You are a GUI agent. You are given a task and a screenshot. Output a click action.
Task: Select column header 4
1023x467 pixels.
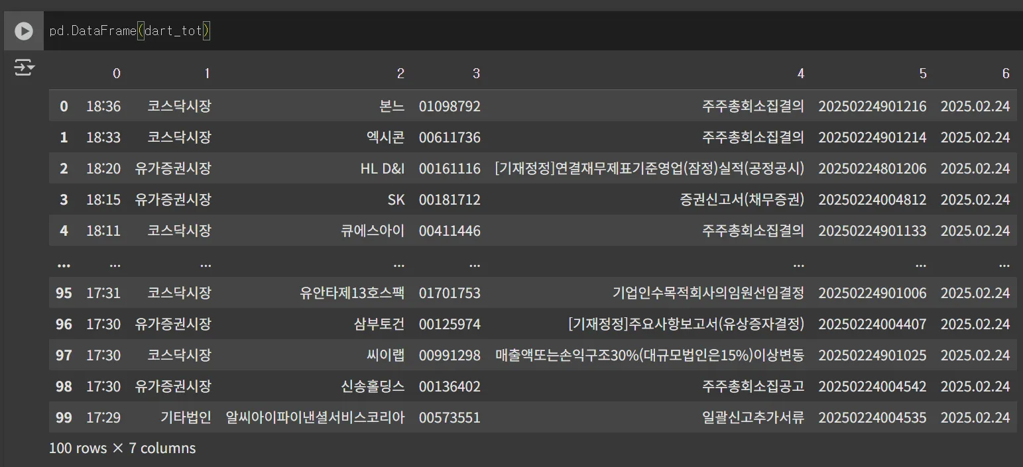800,74
